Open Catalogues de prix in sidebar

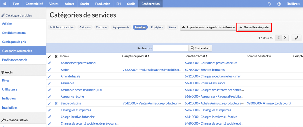[x=23, y=42]
